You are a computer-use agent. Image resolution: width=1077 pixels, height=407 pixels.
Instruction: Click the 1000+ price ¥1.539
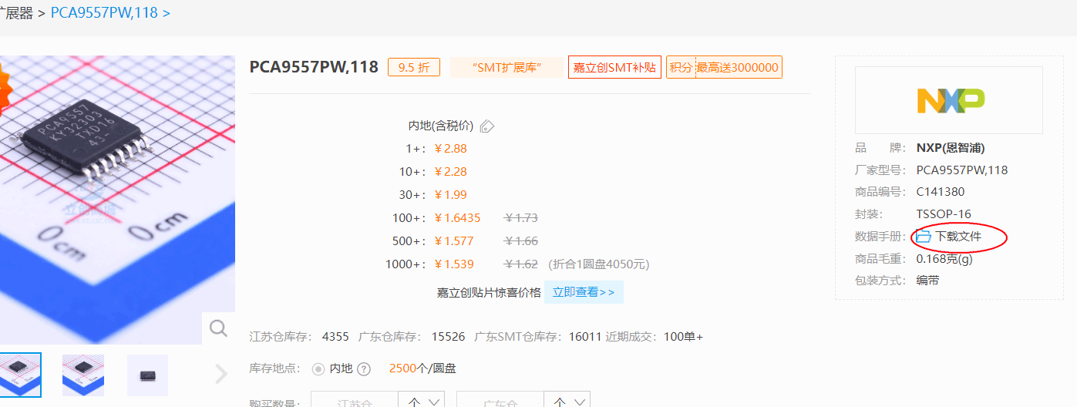click(x=454, y=264)
